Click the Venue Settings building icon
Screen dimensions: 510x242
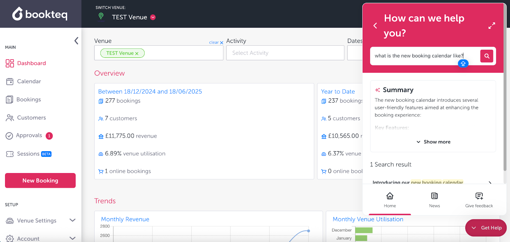tap(10, 221)
